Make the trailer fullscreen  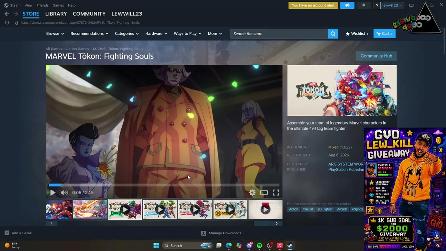(276, 192)
